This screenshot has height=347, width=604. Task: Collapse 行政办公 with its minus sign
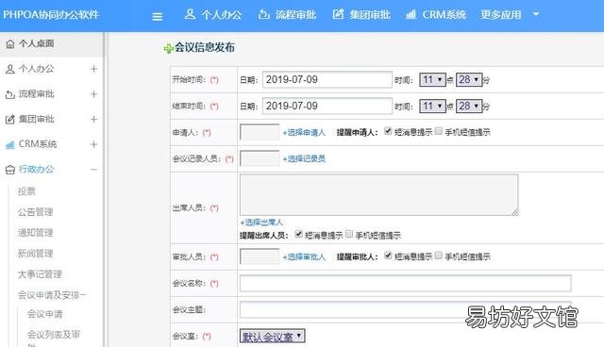click(x=93, y=170)
